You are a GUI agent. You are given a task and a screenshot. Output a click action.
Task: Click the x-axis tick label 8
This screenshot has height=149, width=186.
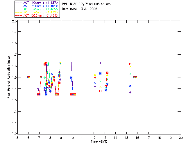coord(50,138)
